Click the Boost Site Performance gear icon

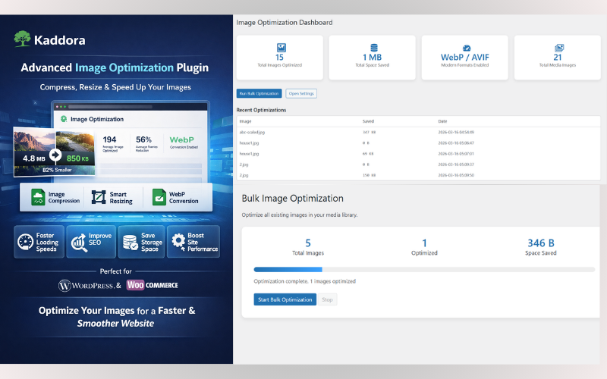pos(178,241)
